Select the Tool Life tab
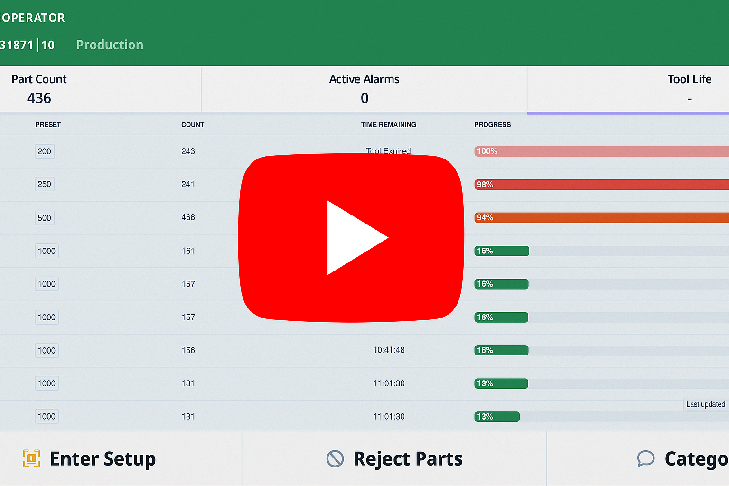The width and height of the screenshot is (729, 486). 628,89
